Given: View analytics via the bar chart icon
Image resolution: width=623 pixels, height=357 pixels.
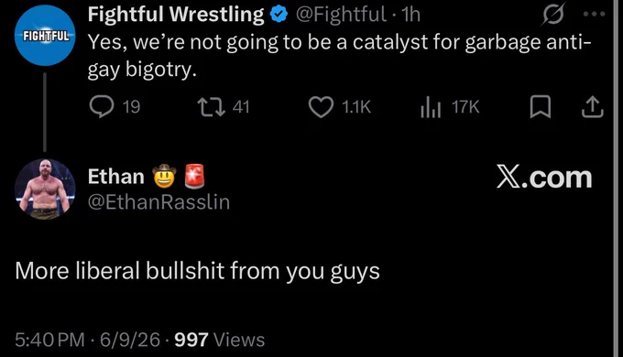Looking at the screenshot, I should [431, 107].
